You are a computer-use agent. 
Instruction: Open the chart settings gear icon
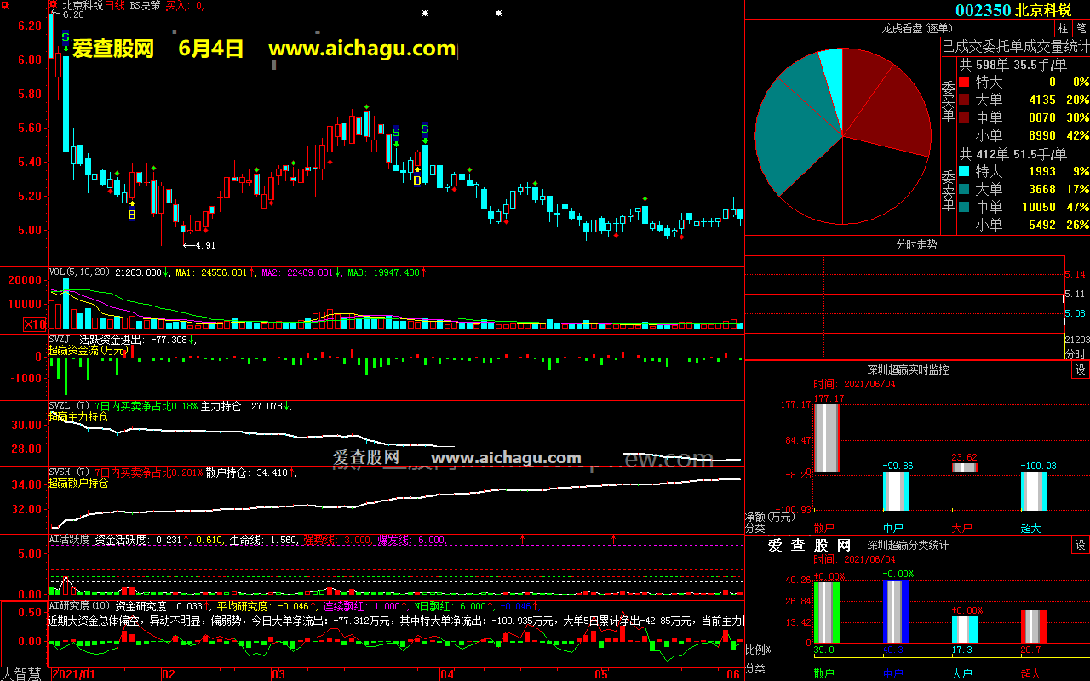coord(53,5)
